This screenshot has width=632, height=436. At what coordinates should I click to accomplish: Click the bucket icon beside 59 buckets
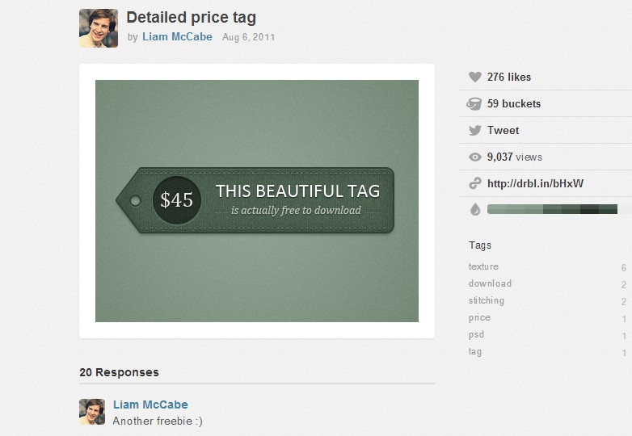click(x=474, y=104)
